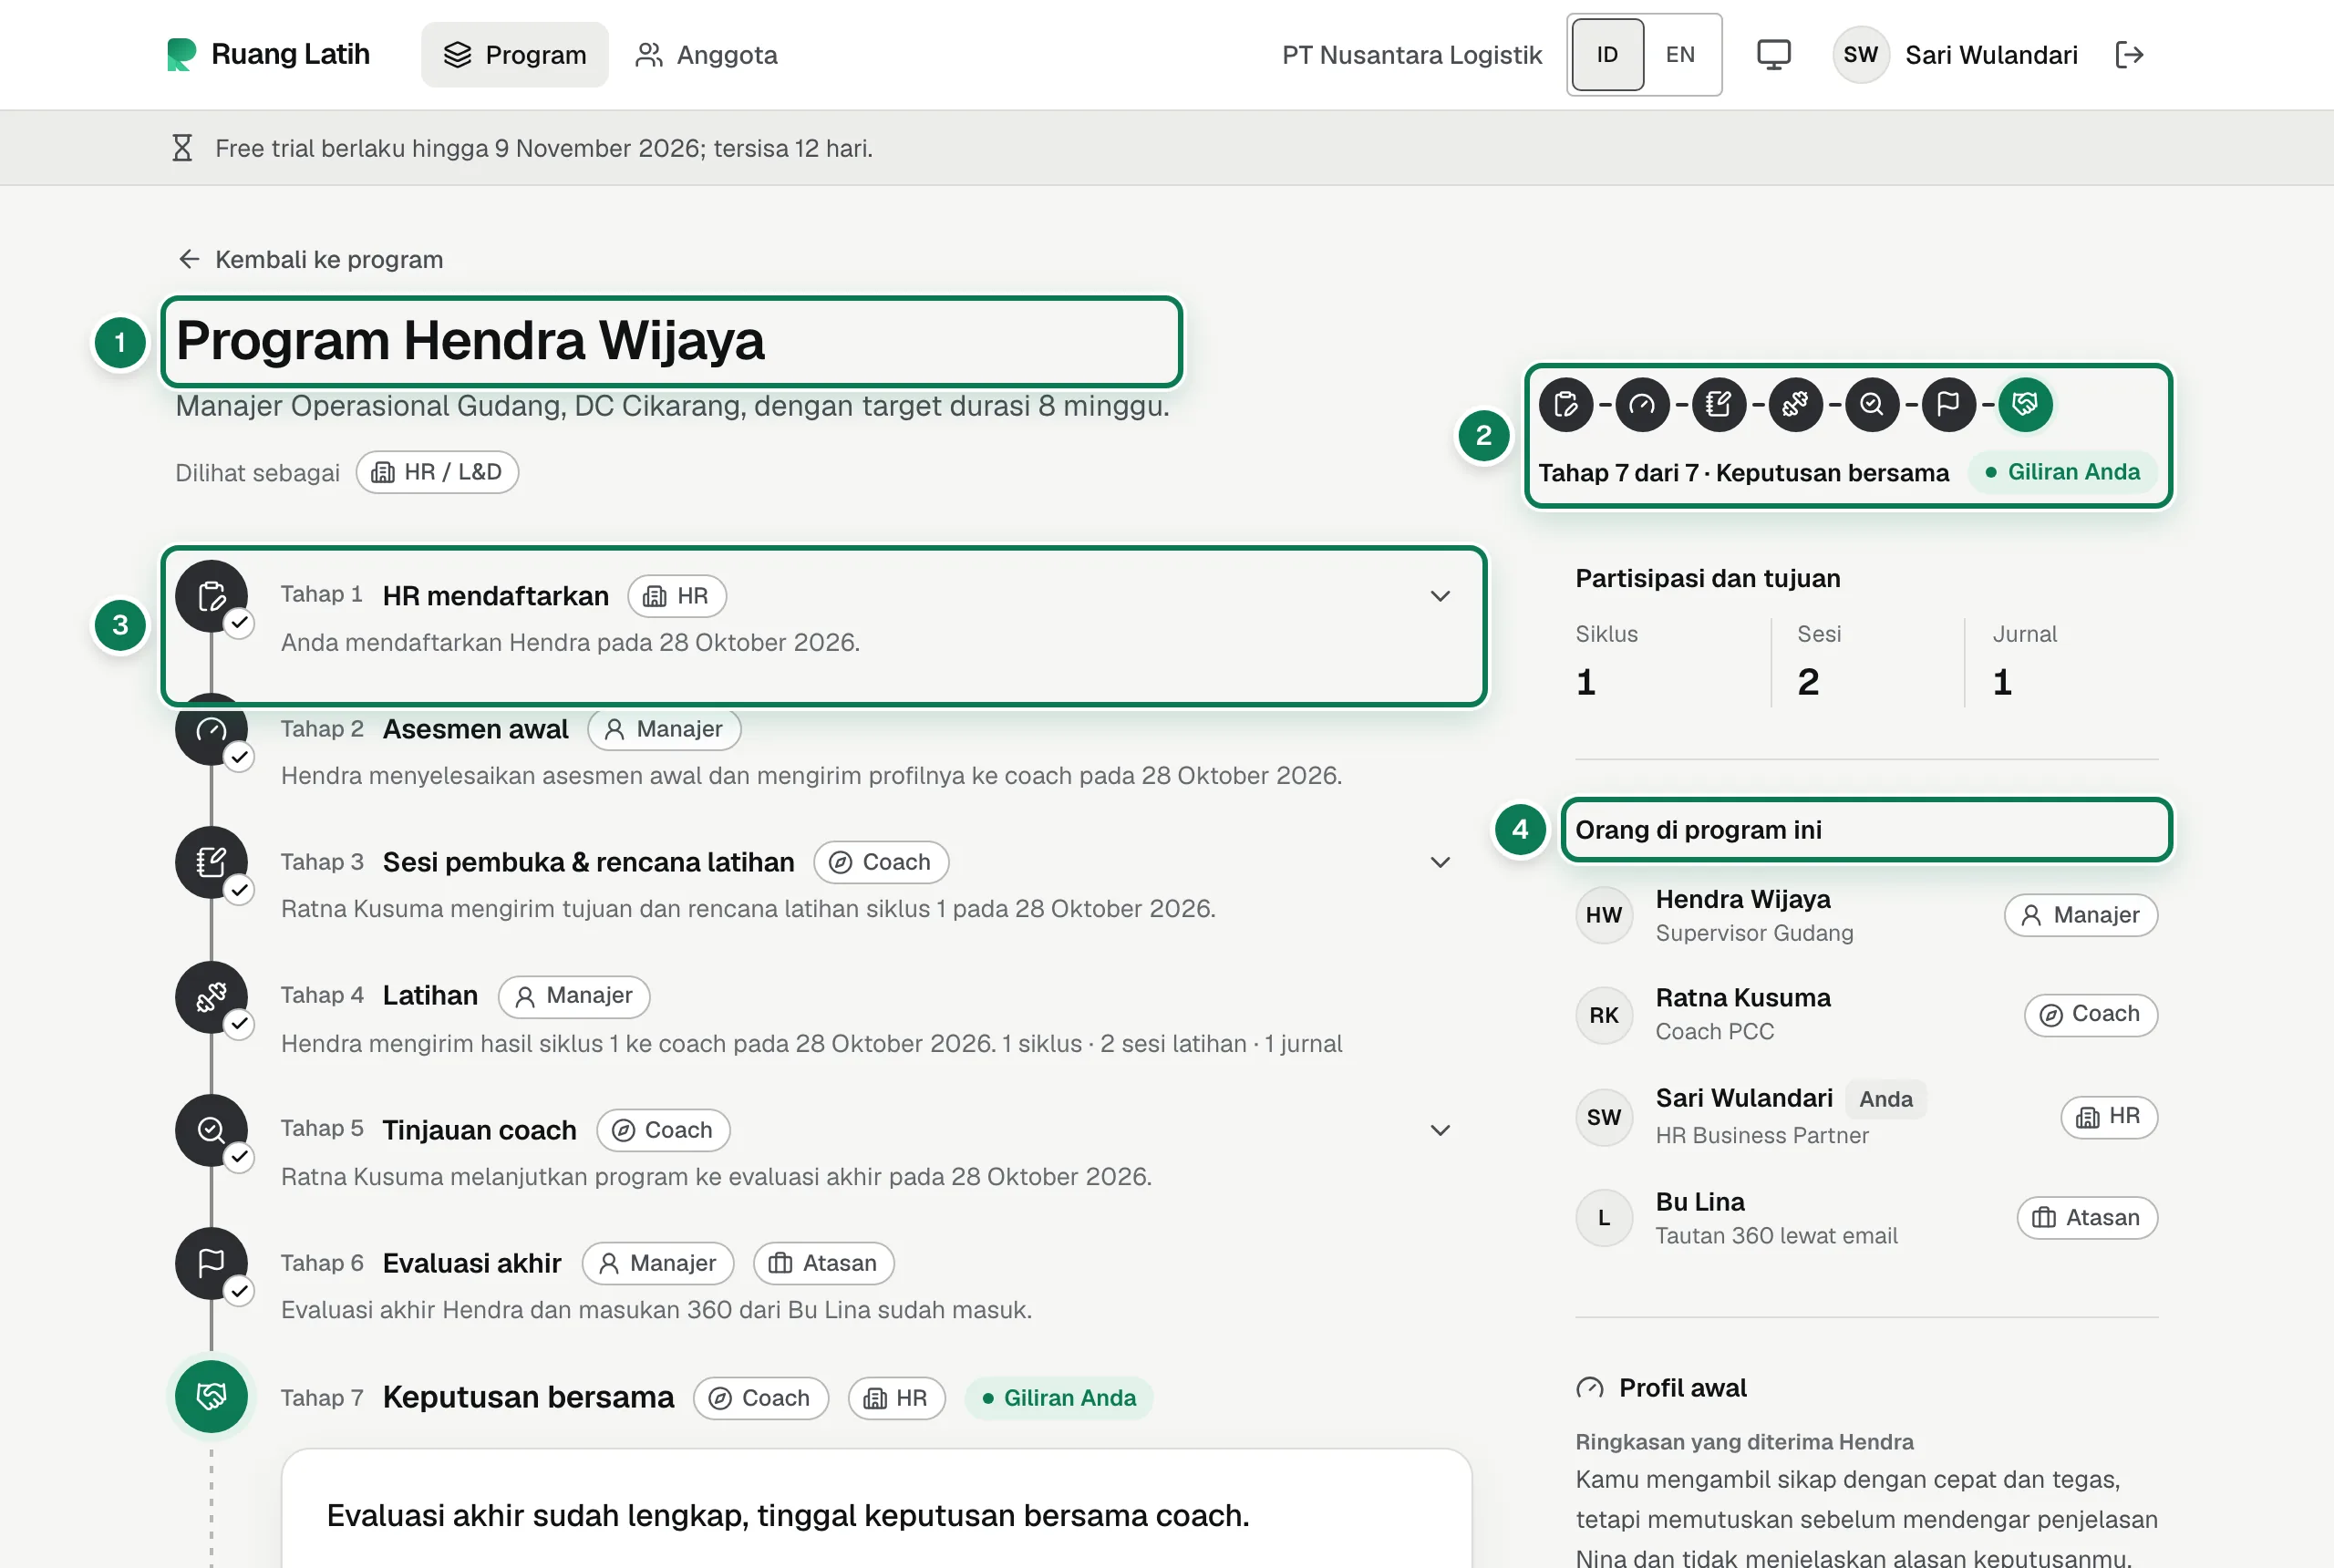Image resolution: width=2334 pixels, height=1568 pixels.
Task: Click the Giliran Anda badge on Tahap 7
Action: click(1059, 1398)
